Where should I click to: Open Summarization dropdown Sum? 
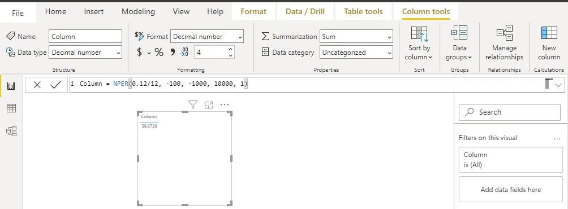(356, 37)
